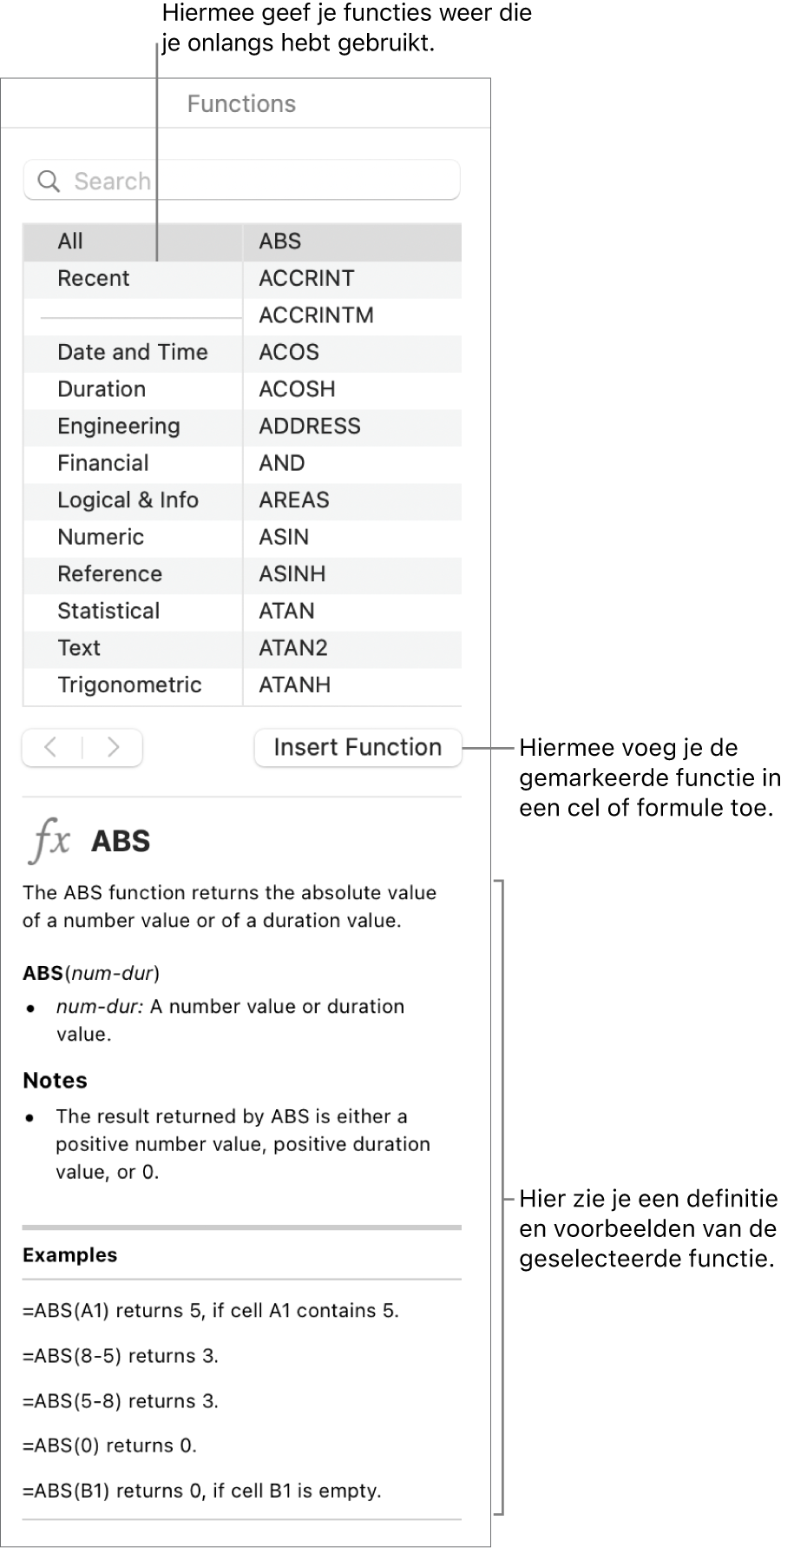
Task: Select the Logical & Info category
Action: 128,500
